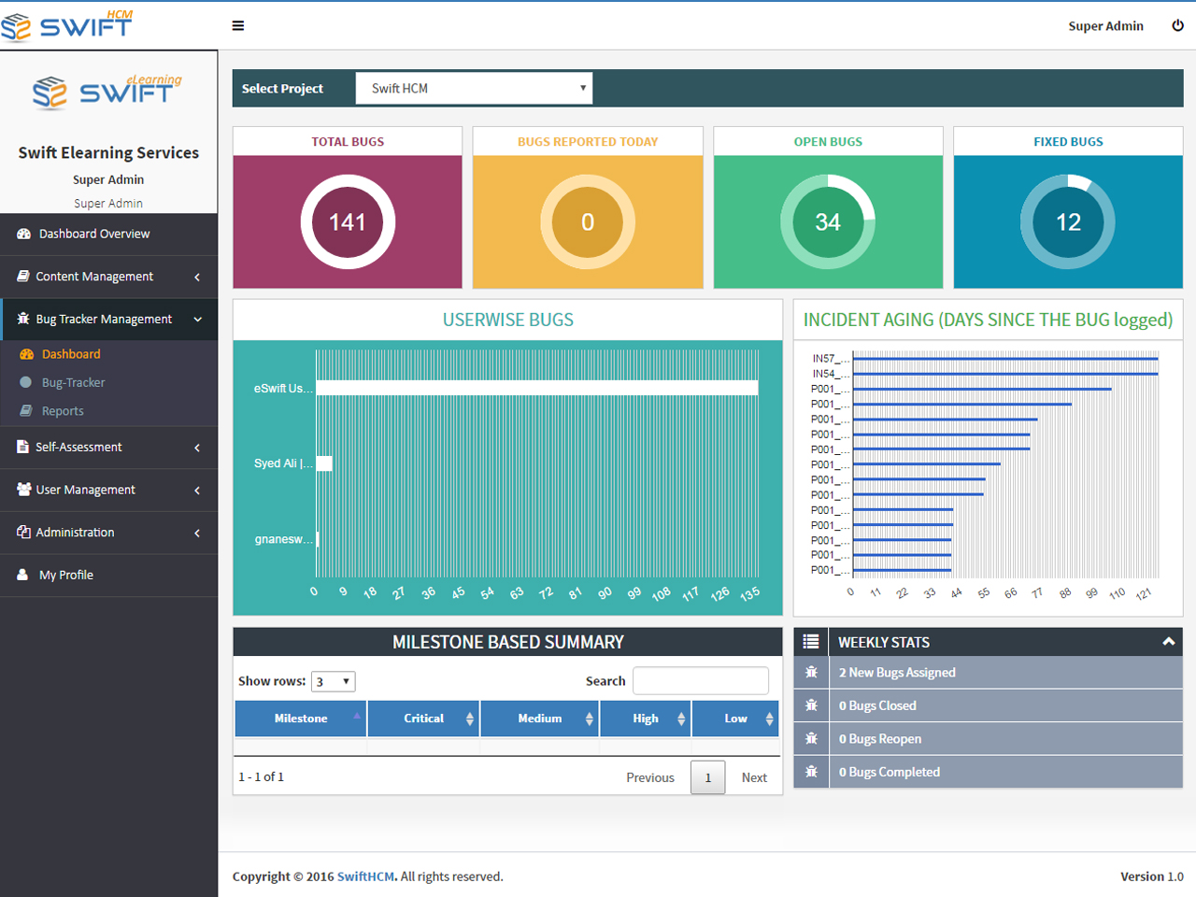
Task: Open the Bug-Tracker submenu item
Action: tap(73, 383)
